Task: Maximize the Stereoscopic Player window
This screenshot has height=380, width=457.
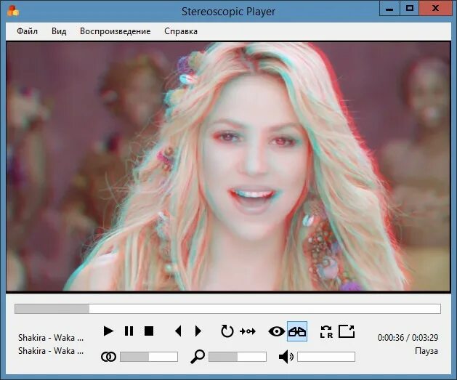Action: point(409,8)
